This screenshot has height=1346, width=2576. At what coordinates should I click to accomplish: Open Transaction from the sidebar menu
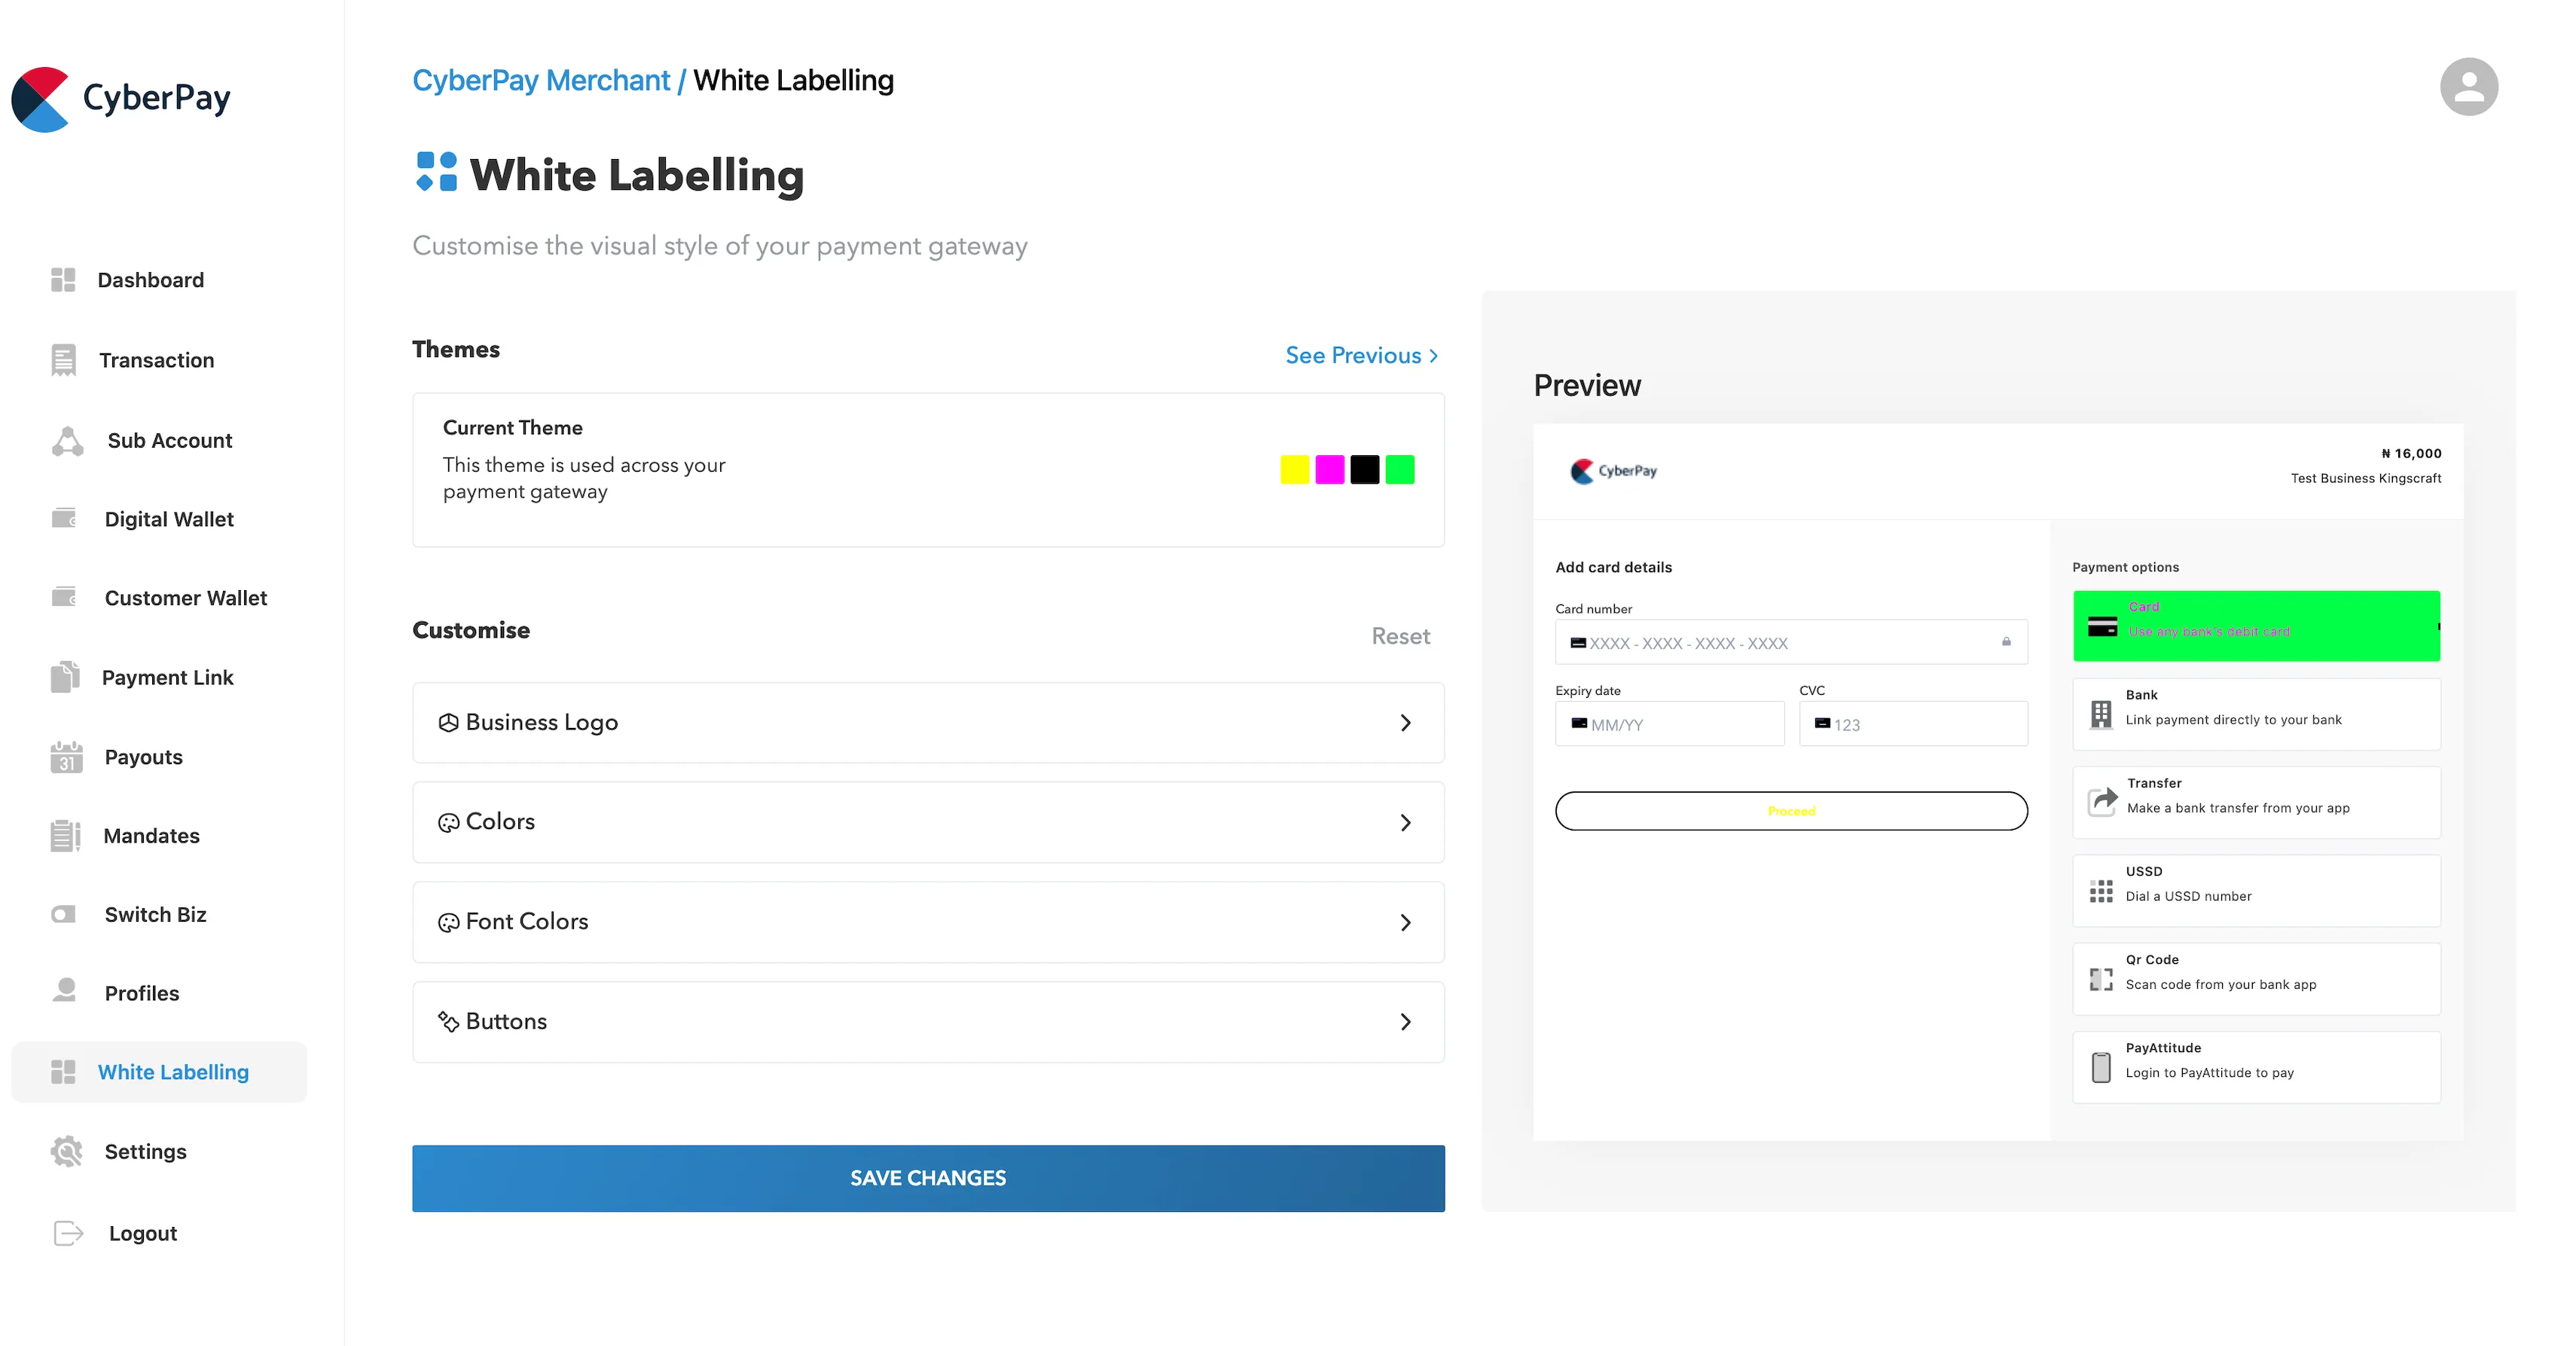(156, 360)
